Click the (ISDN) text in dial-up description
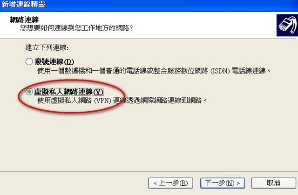 point(220,71)
